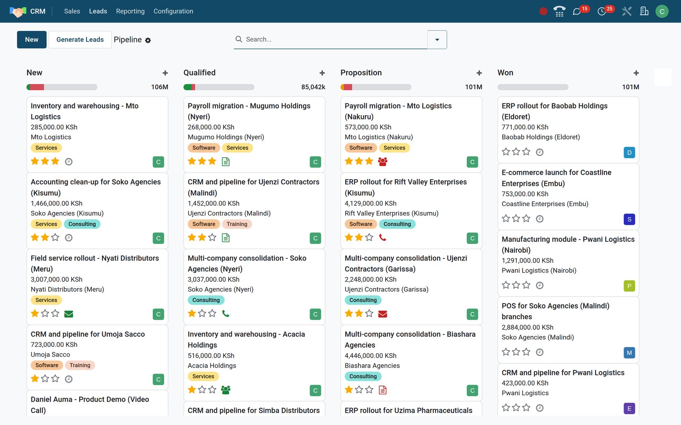Open the email activity on the Field service Nyati card
The height and width of the screenshot is (425, 681).
69,314
